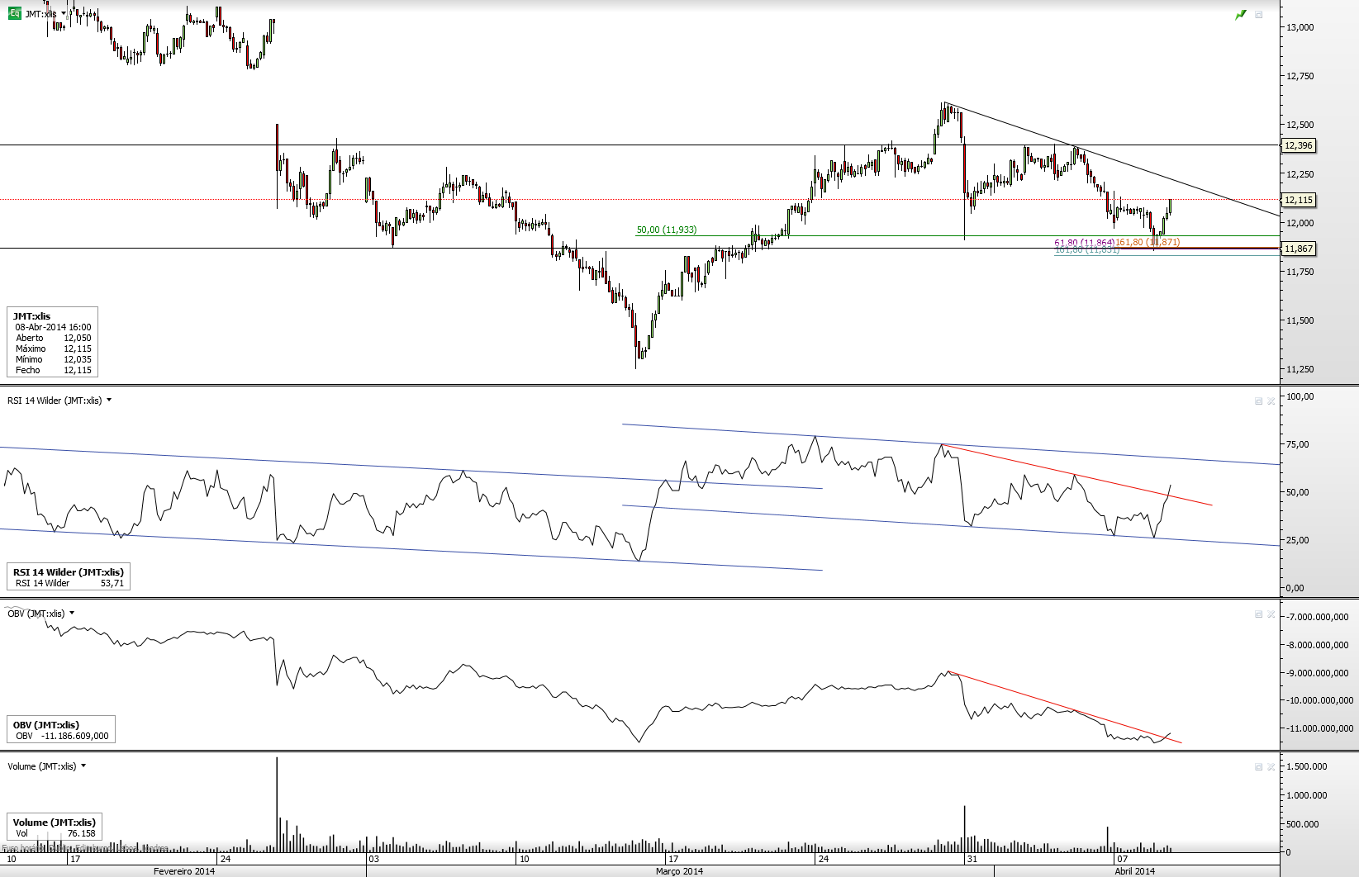The width and height of the screenshot is (1359, 877).
Task: Open the Volume (JMT:xlis) dropdown menu
Action: [x=83, y=766]
